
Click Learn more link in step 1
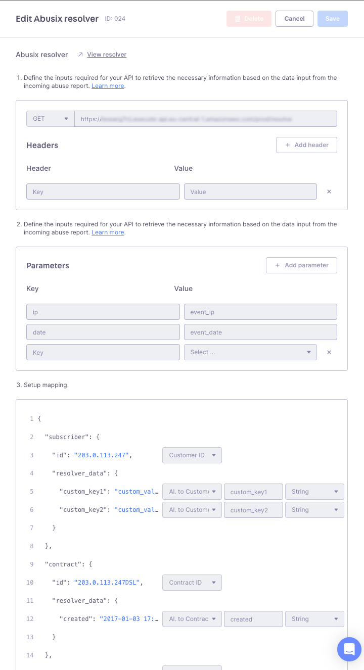[x=108, y=86]
